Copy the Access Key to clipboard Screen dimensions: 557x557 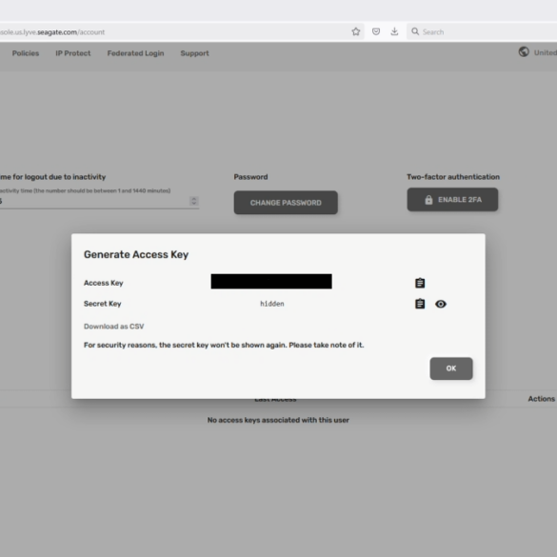[420, 283]
